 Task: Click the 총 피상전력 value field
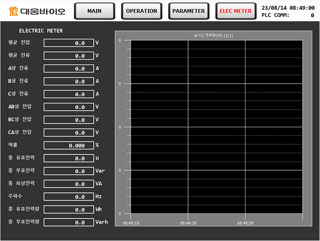tap(69, 184)
